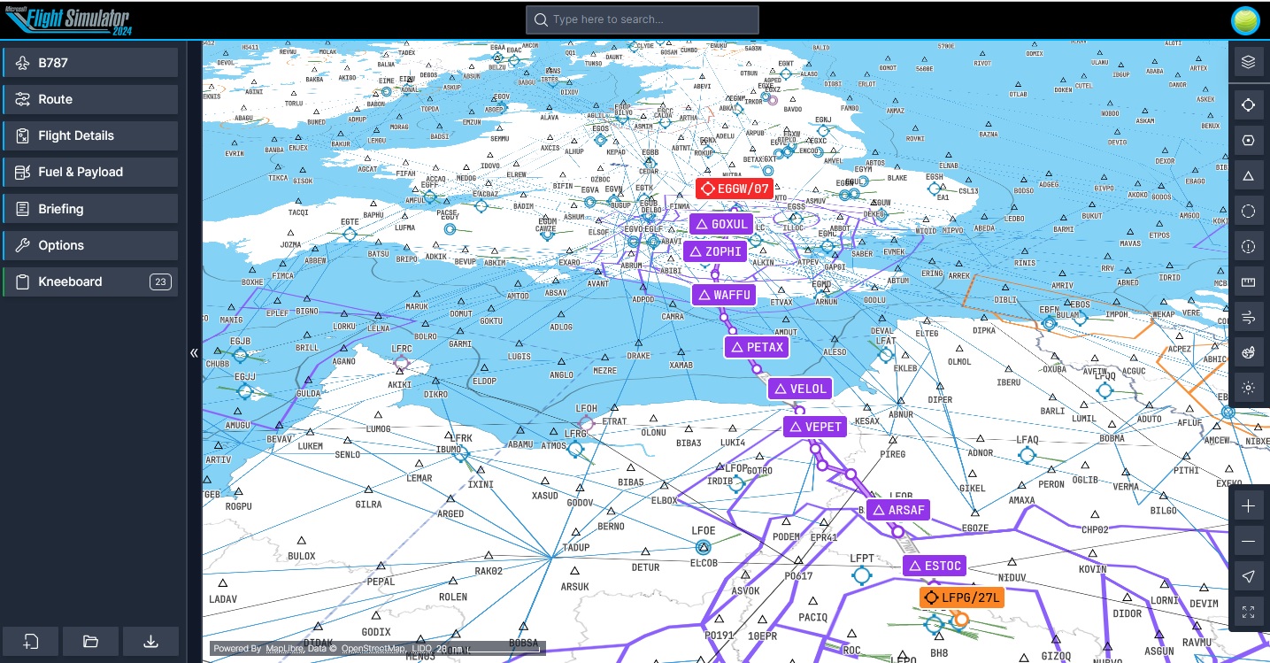Select the VEPET waypoint label
The height and width of the screenshot is (663, 1270).
(815, 427)
